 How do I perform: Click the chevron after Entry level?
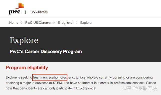pos(77,22)
